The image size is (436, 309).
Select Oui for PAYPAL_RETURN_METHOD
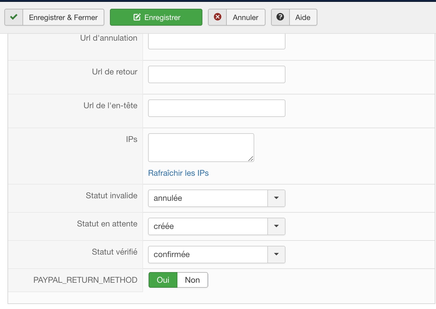click(163, 280)
